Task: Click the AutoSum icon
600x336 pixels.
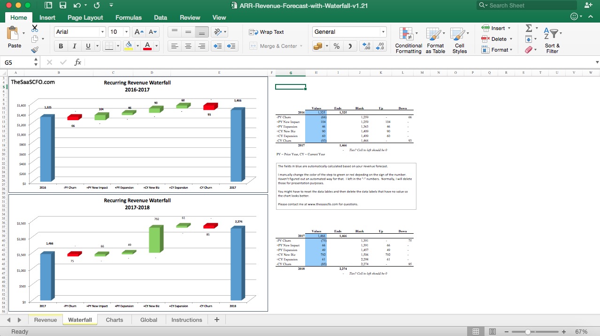Action: (x=530, y=29)
